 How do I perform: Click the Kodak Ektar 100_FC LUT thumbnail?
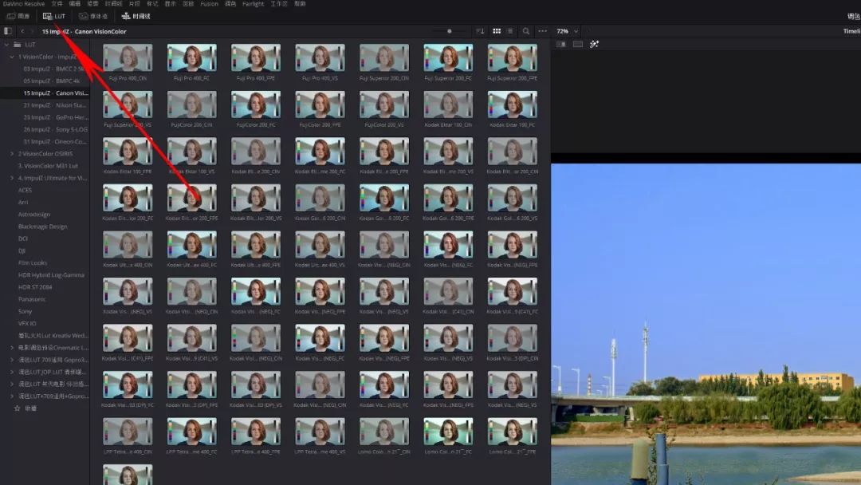pos(513,104)
